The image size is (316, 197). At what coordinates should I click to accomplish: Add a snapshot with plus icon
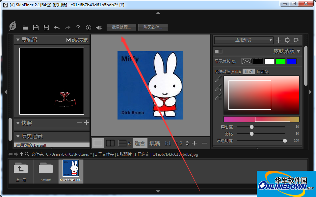click(x=87, y=122)
